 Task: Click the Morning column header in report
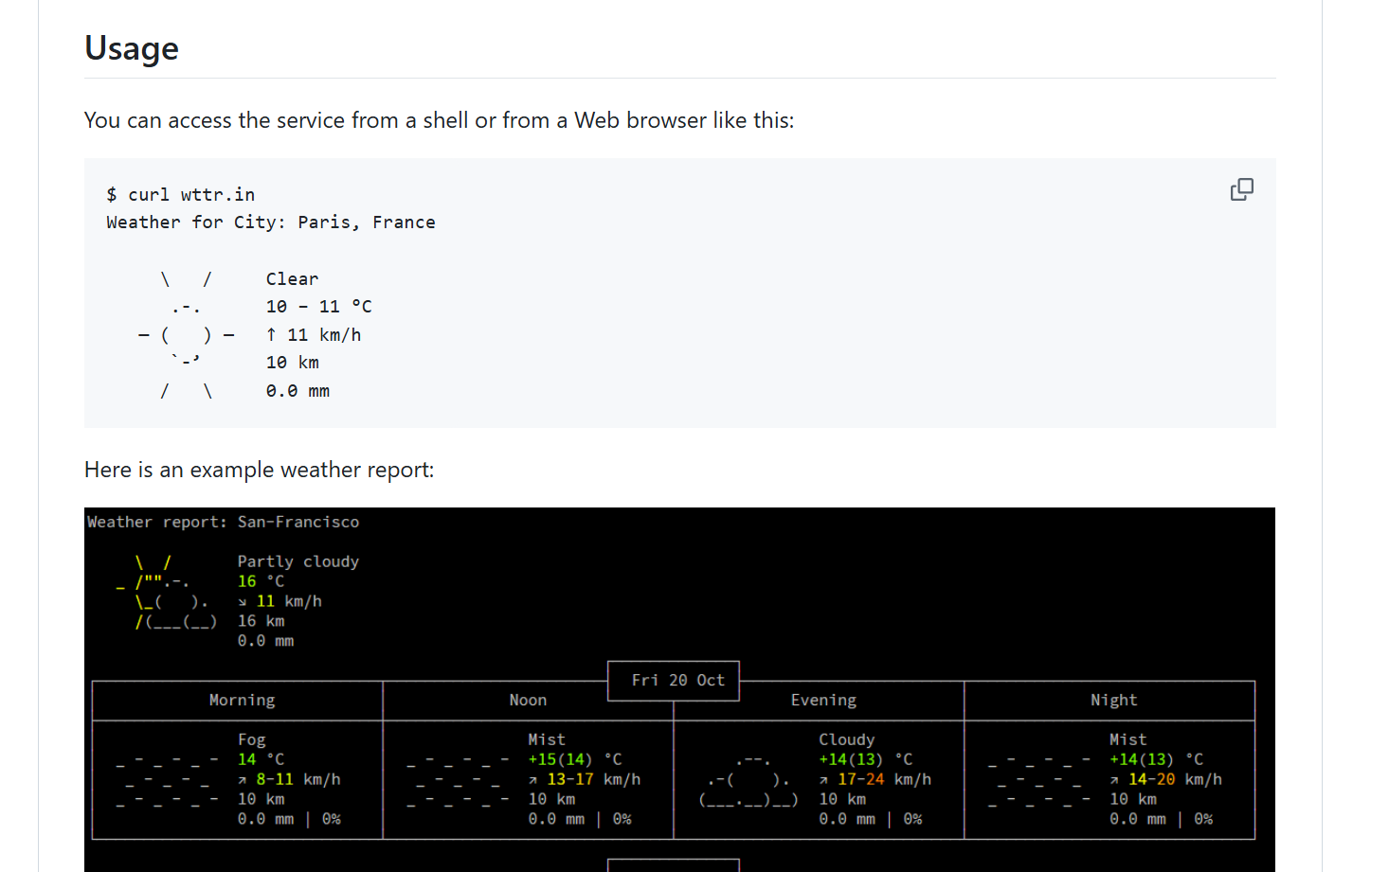[x=242, y=700]
